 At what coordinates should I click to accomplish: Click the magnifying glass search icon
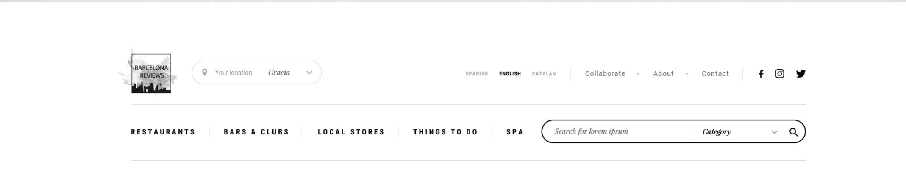793,132
